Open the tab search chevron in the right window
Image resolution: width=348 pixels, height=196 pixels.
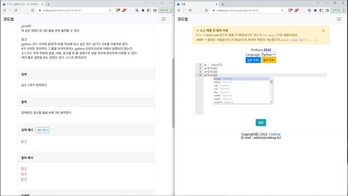click(318, 3)
